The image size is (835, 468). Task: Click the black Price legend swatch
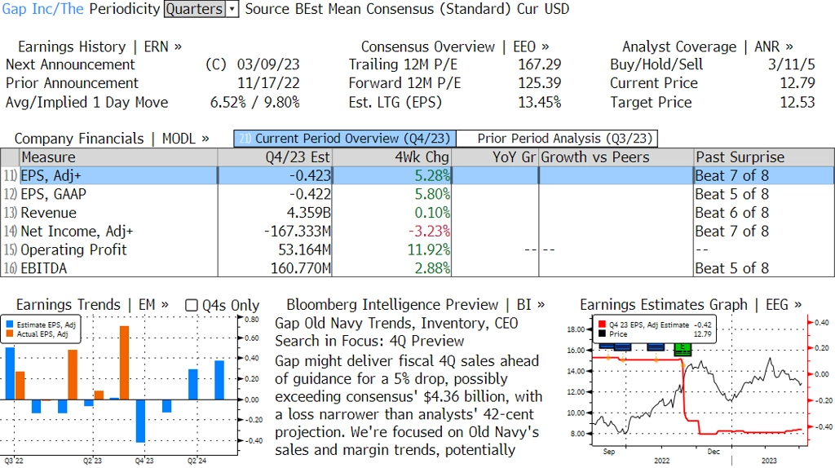[602, 333]
